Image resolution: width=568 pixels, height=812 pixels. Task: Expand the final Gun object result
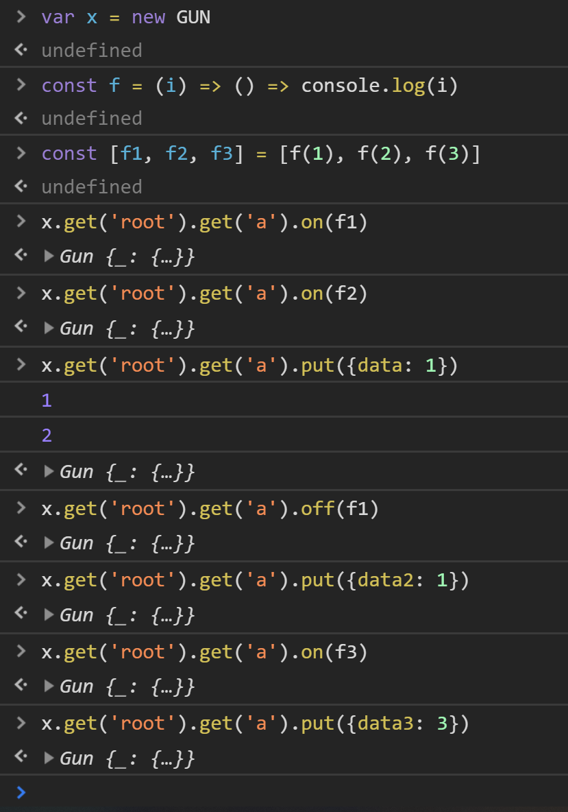point(50,757)
